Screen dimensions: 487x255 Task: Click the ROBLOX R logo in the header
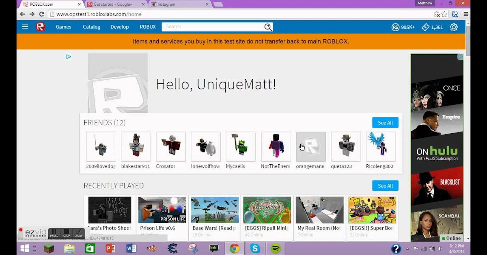coord(40,27)
